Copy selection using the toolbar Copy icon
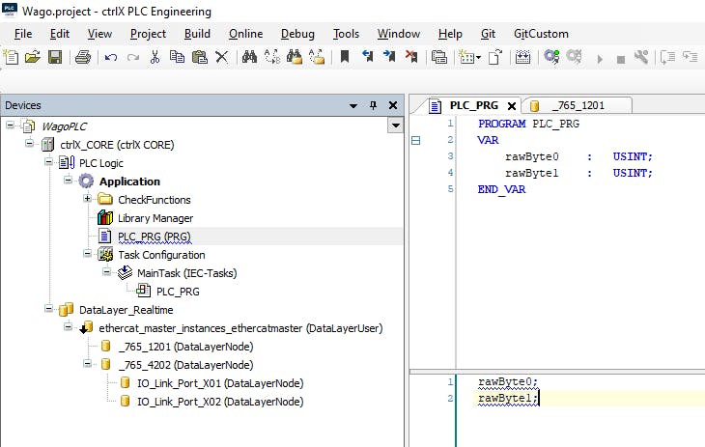Screen dimensions: 705x447 [177, 57]
